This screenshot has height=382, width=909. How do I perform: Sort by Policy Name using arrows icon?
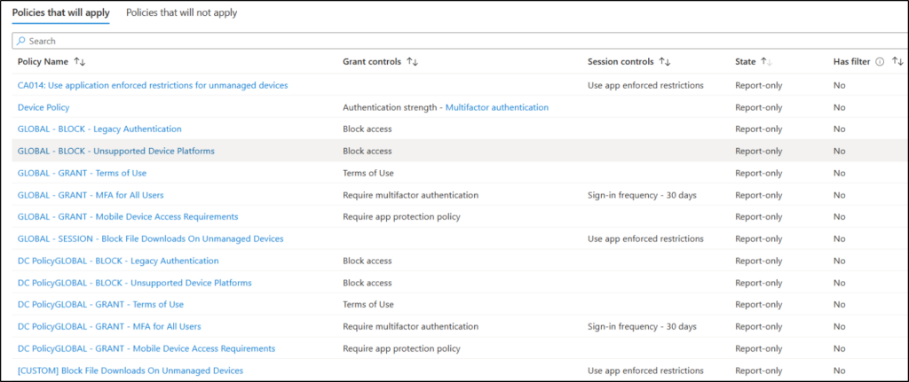click(x=80, y=62)
